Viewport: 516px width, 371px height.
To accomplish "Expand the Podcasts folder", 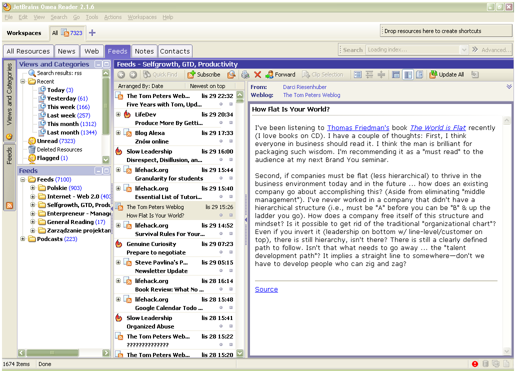I will (22, 239).
